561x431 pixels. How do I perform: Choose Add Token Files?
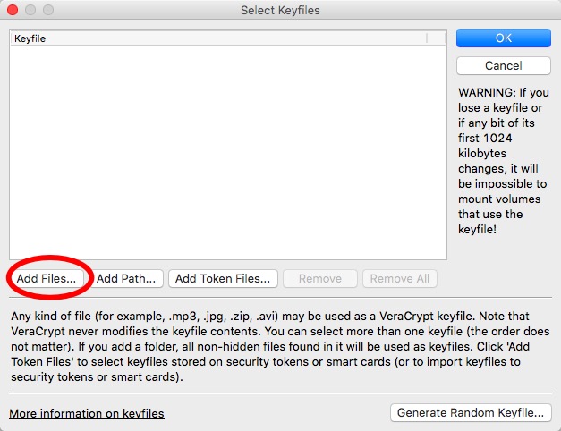click(223, 278)
